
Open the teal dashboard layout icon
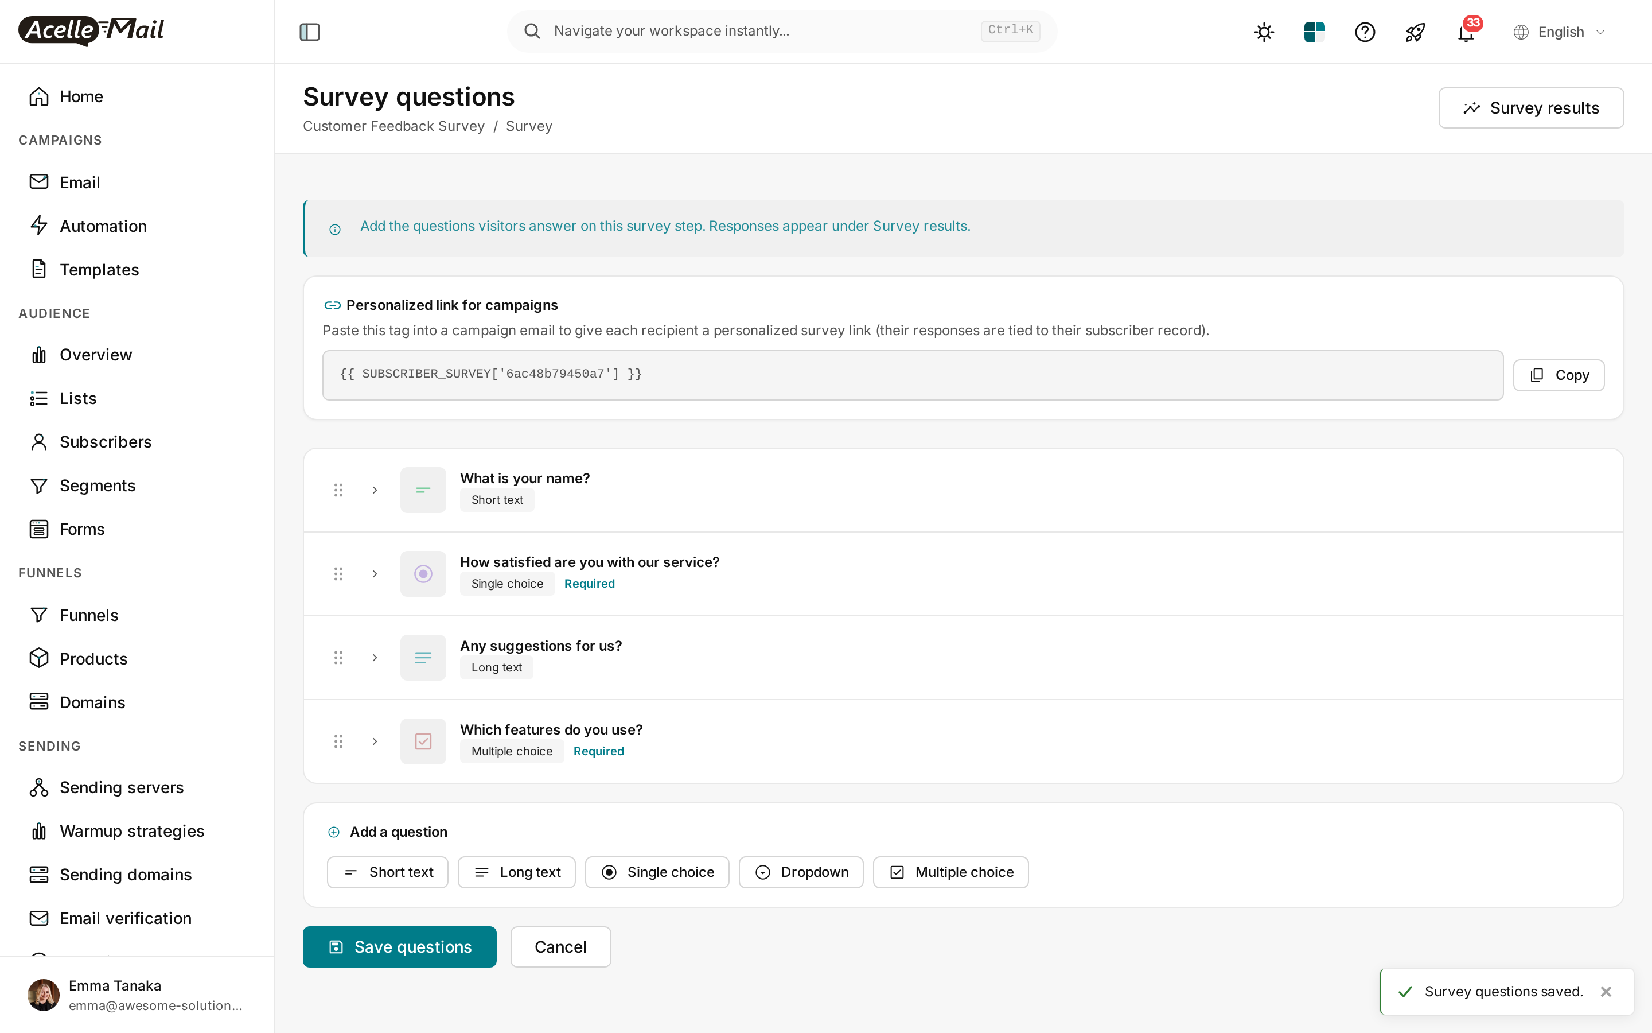[x=1314, y=32]
